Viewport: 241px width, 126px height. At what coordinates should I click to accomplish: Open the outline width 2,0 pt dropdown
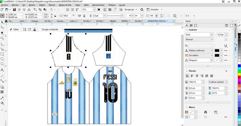(x=104, y=16)
